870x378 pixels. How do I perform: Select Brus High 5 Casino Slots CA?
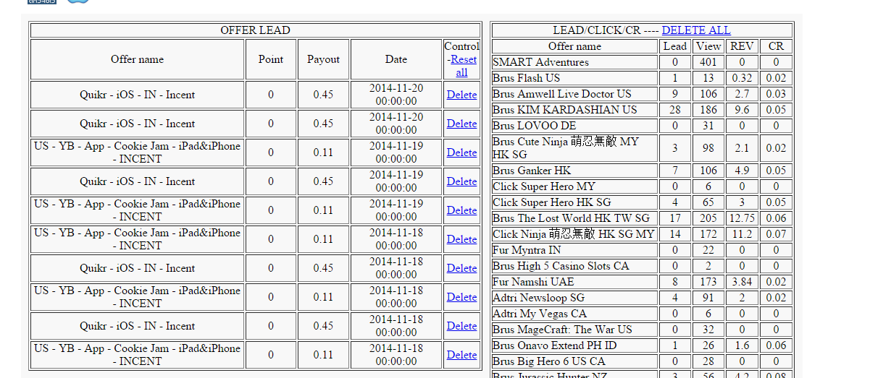click(x=561, y=266)
